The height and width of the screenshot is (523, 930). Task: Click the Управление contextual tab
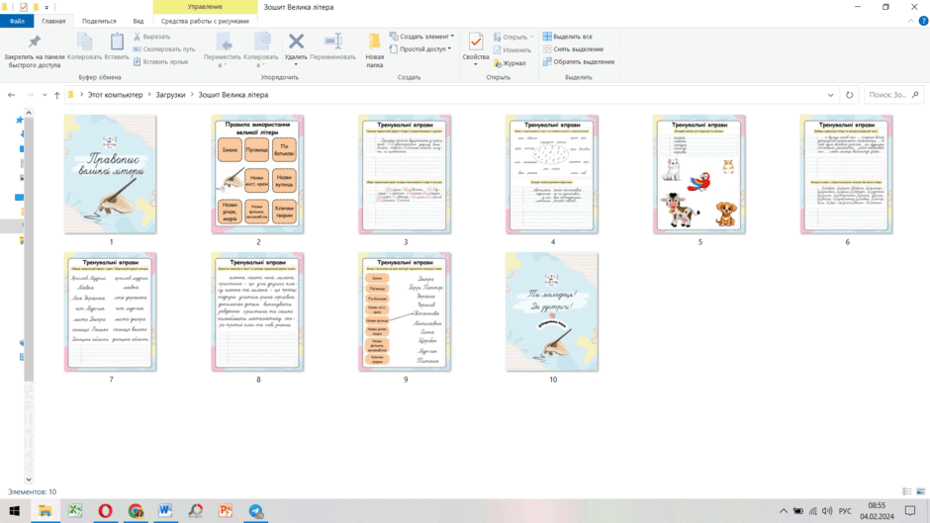click(x=205, y=7)
